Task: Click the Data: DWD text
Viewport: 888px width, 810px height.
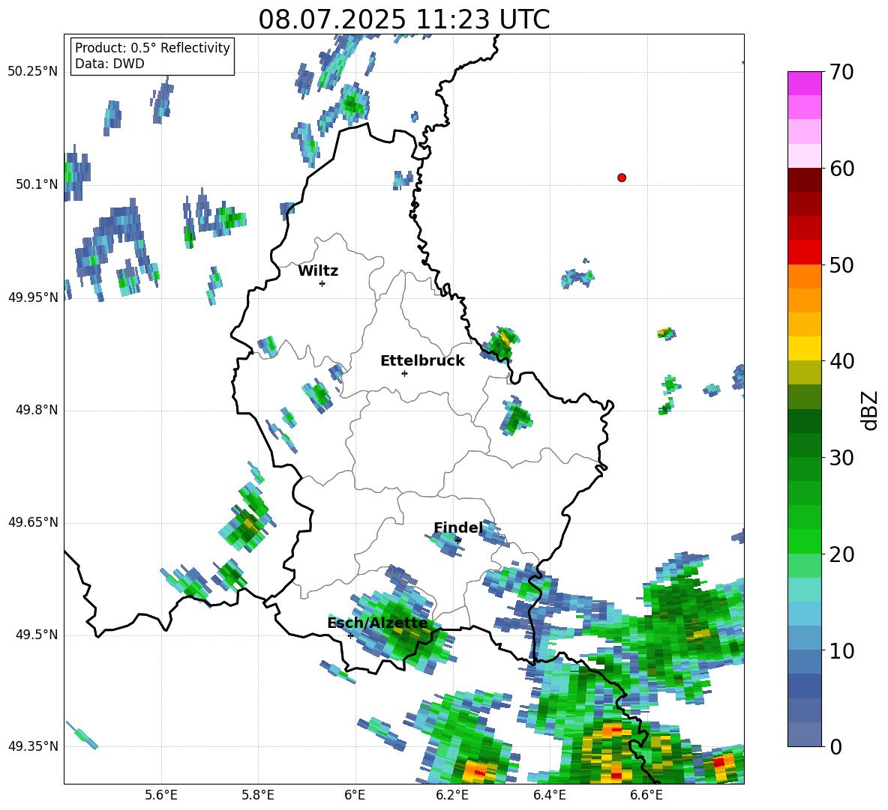Action: pos(109,64)
